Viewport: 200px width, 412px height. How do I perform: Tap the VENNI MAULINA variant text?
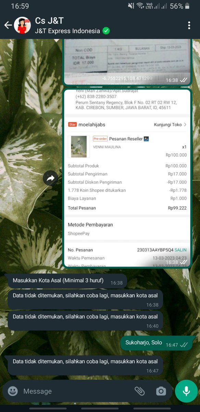click(107, 147)
